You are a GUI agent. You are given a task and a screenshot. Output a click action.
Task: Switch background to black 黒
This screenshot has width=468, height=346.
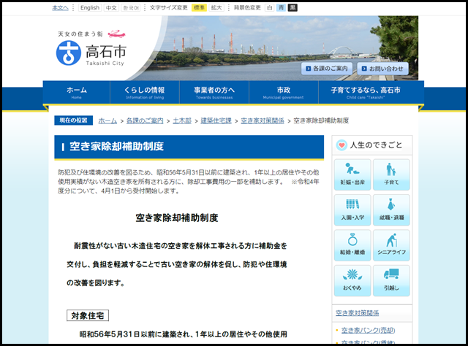pyautogui.click(x=292, y=8)
